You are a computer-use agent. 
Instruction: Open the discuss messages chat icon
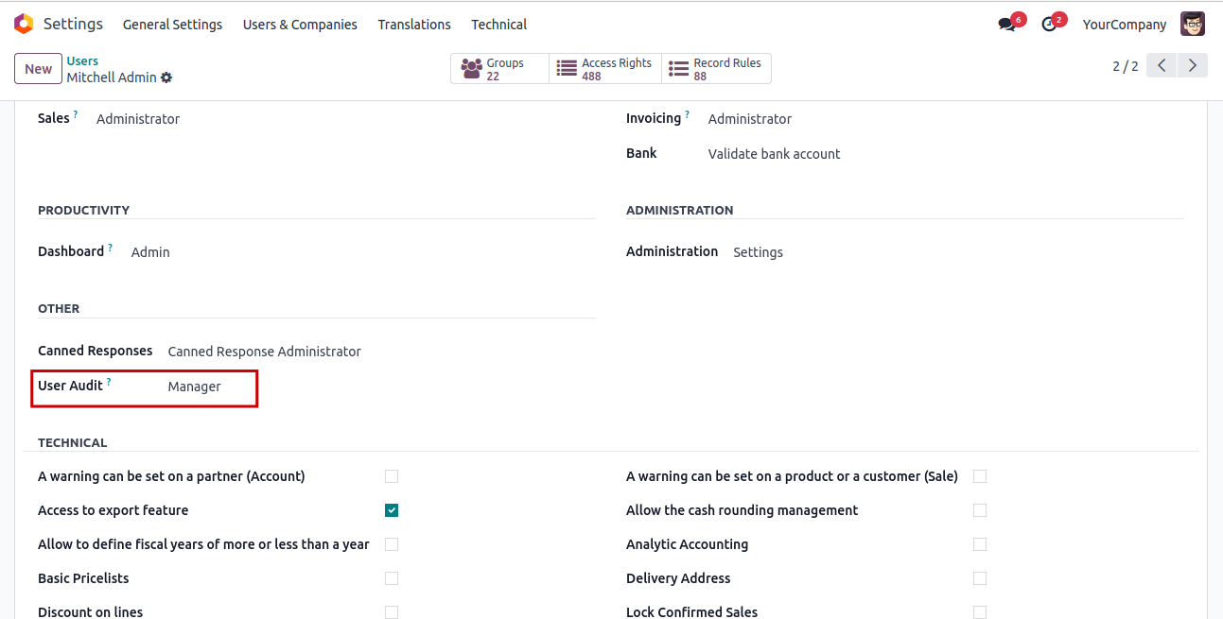[x=1006, y=25]
